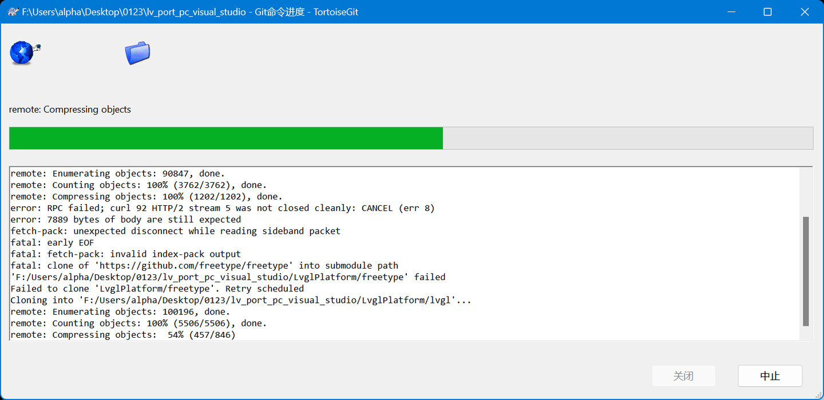Click the 'Enumerating objects: 90847' log line

tap(118, 173)
